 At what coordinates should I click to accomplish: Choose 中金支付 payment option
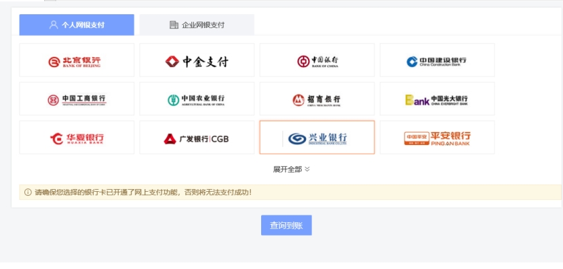197,60
